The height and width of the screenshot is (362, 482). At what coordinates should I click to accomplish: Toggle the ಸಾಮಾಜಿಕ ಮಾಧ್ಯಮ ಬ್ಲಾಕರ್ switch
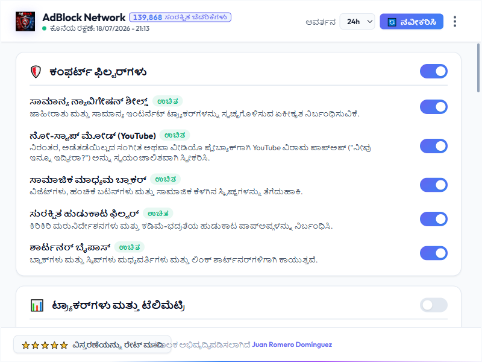click(x=433, y=185)
